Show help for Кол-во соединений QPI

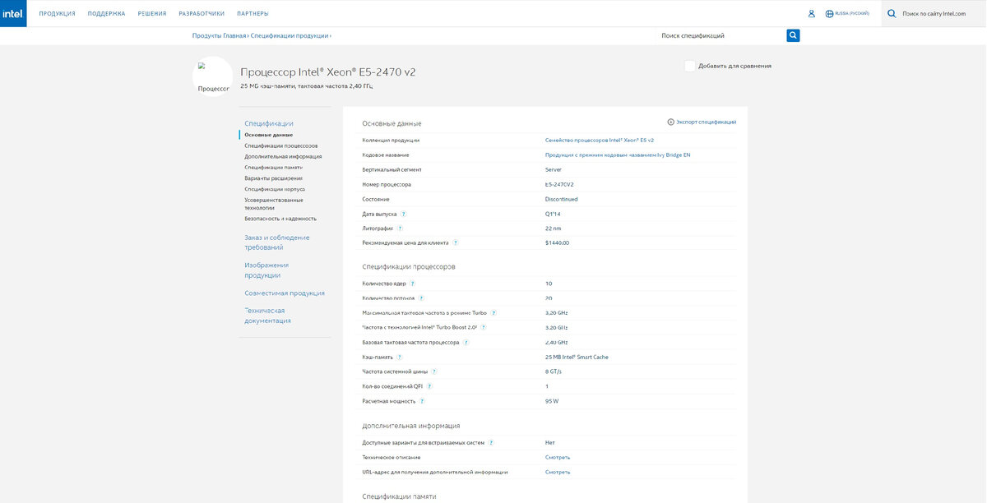coord(429,386)
